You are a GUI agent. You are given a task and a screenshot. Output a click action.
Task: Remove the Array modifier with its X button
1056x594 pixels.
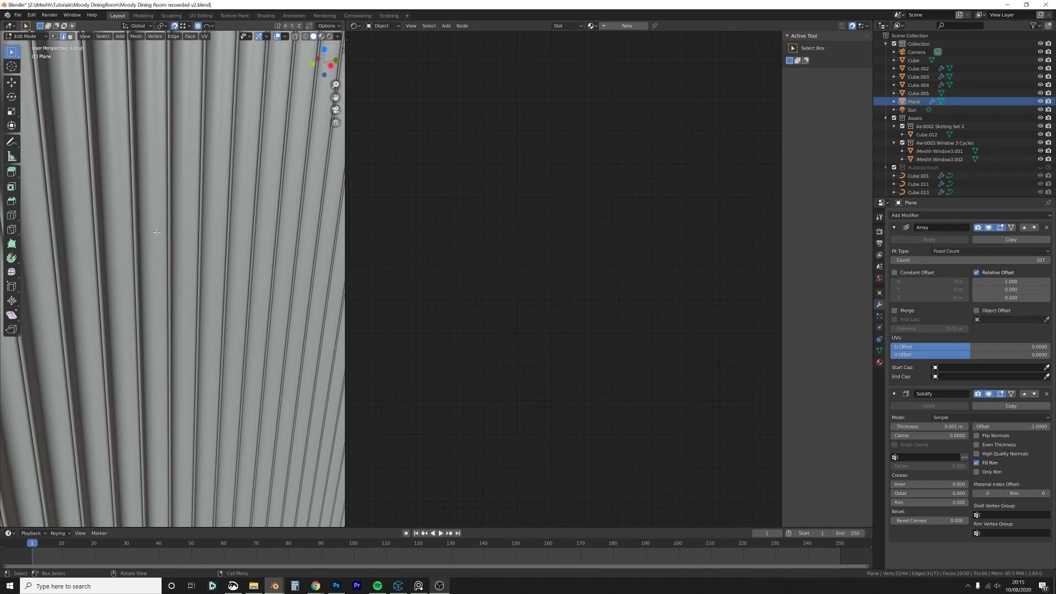pyautogui.click(x=1046, y=228)
